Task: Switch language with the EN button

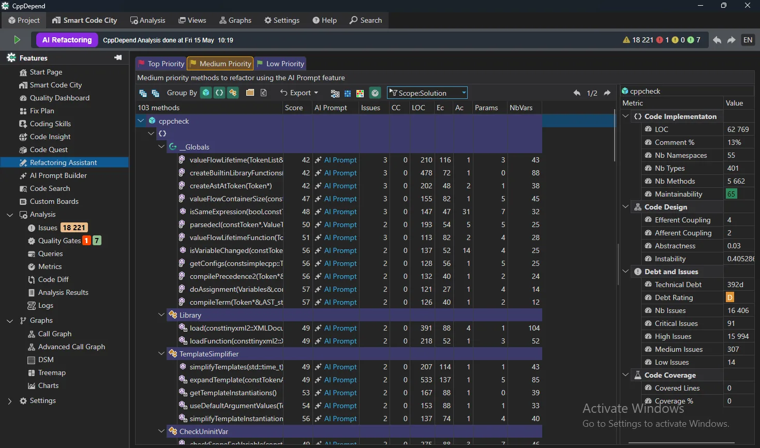Action: click(748, 40)
